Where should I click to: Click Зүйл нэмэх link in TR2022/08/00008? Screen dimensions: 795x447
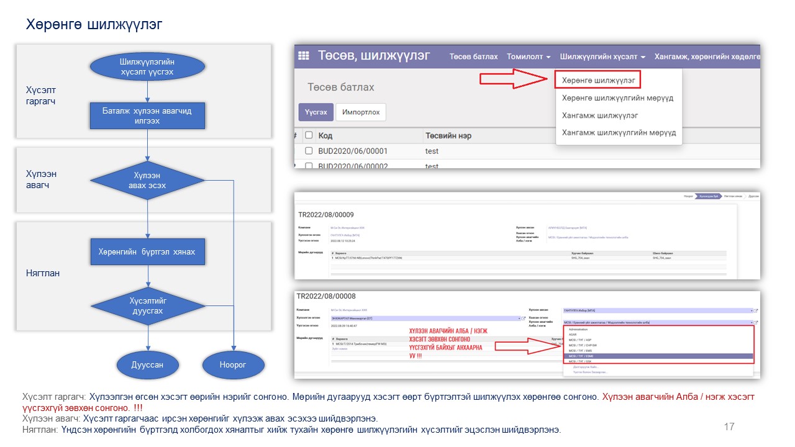339,348
